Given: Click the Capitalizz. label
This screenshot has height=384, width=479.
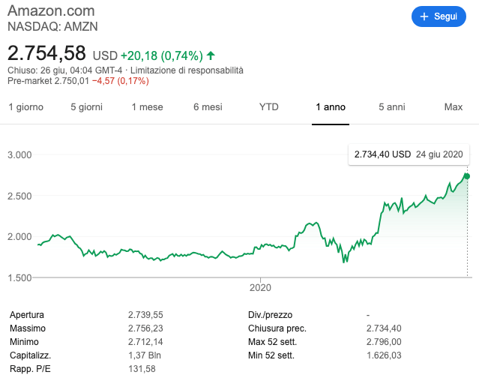Looking at the screenshot, I should click(x=30, y=355).
